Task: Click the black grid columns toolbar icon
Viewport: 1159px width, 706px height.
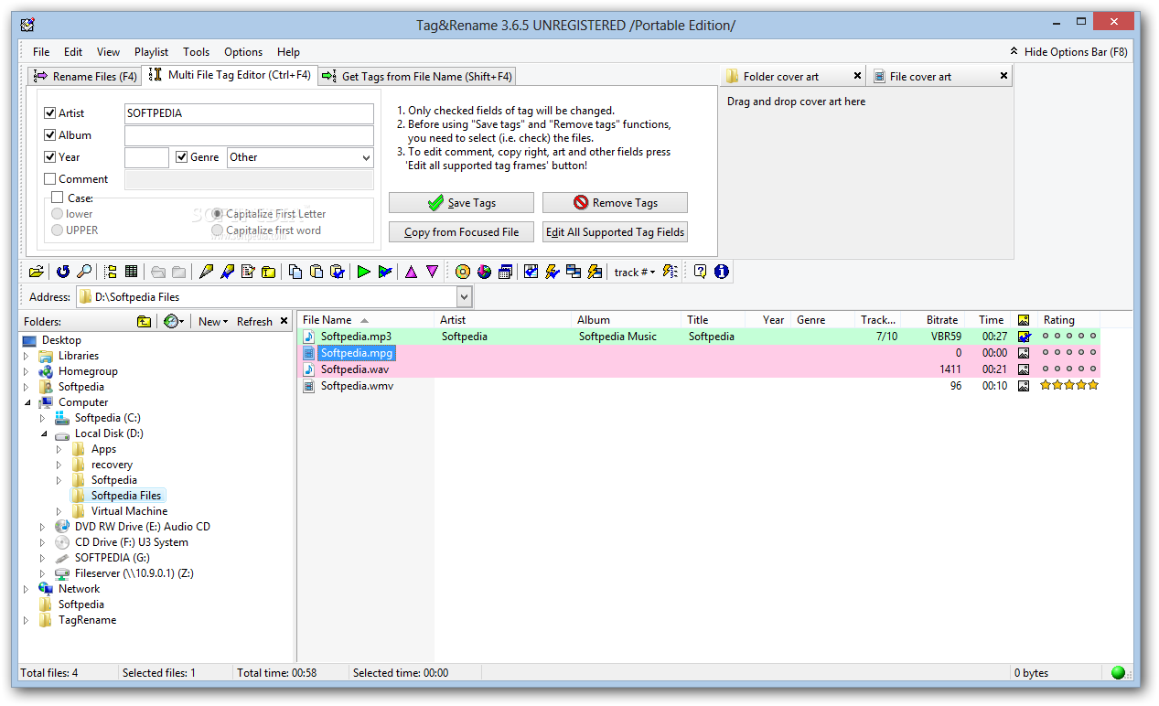Action: click(x=131, y=272)
